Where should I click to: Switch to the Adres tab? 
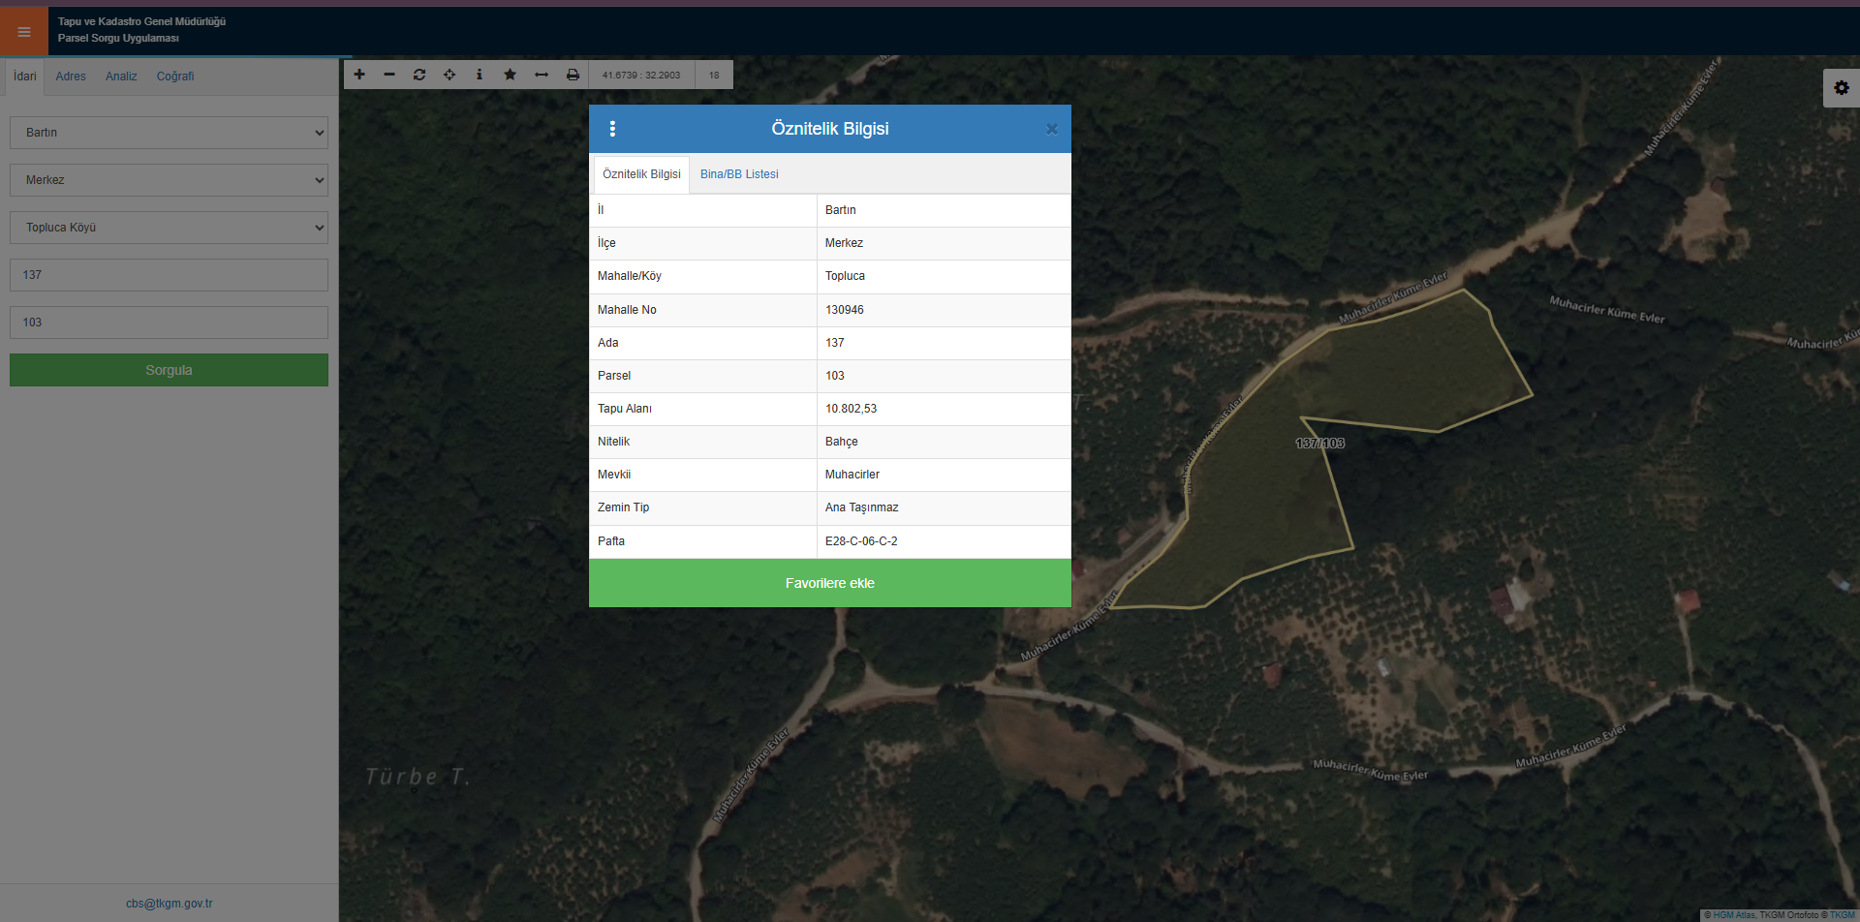(x=71, y=77)
